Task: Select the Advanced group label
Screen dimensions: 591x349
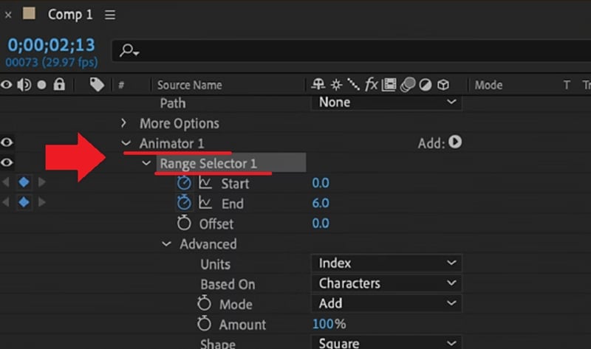Action: coord(208,244)
